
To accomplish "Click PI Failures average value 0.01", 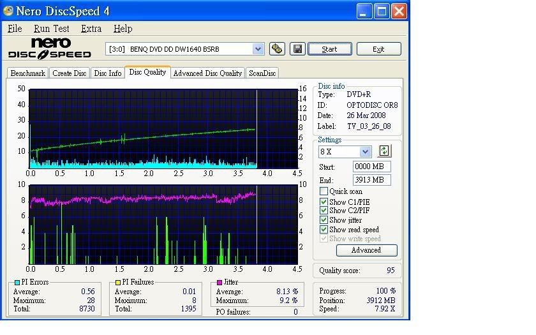I will 189,292.
